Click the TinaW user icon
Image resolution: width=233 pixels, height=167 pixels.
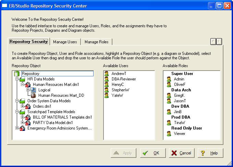point(169,123)
